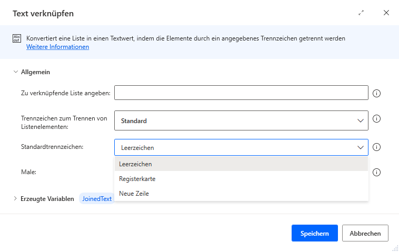
Task: Click the Standardtrennzeichen label
Action: pos(52,147)
